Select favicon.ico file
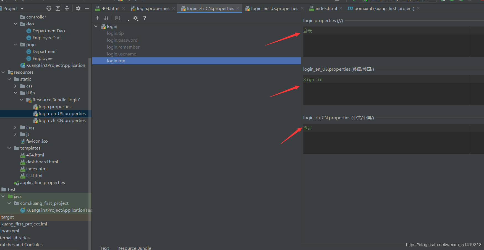Image resolution: width=484 pixels, height=250 pixels. 37,141
